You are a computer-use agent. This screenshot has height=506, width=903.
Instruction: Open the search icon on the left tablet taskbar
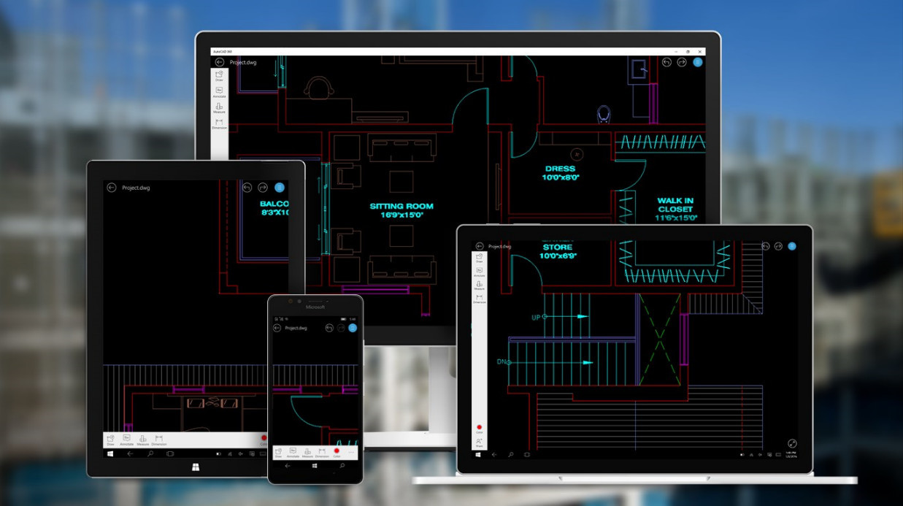[x=150, y=453]
